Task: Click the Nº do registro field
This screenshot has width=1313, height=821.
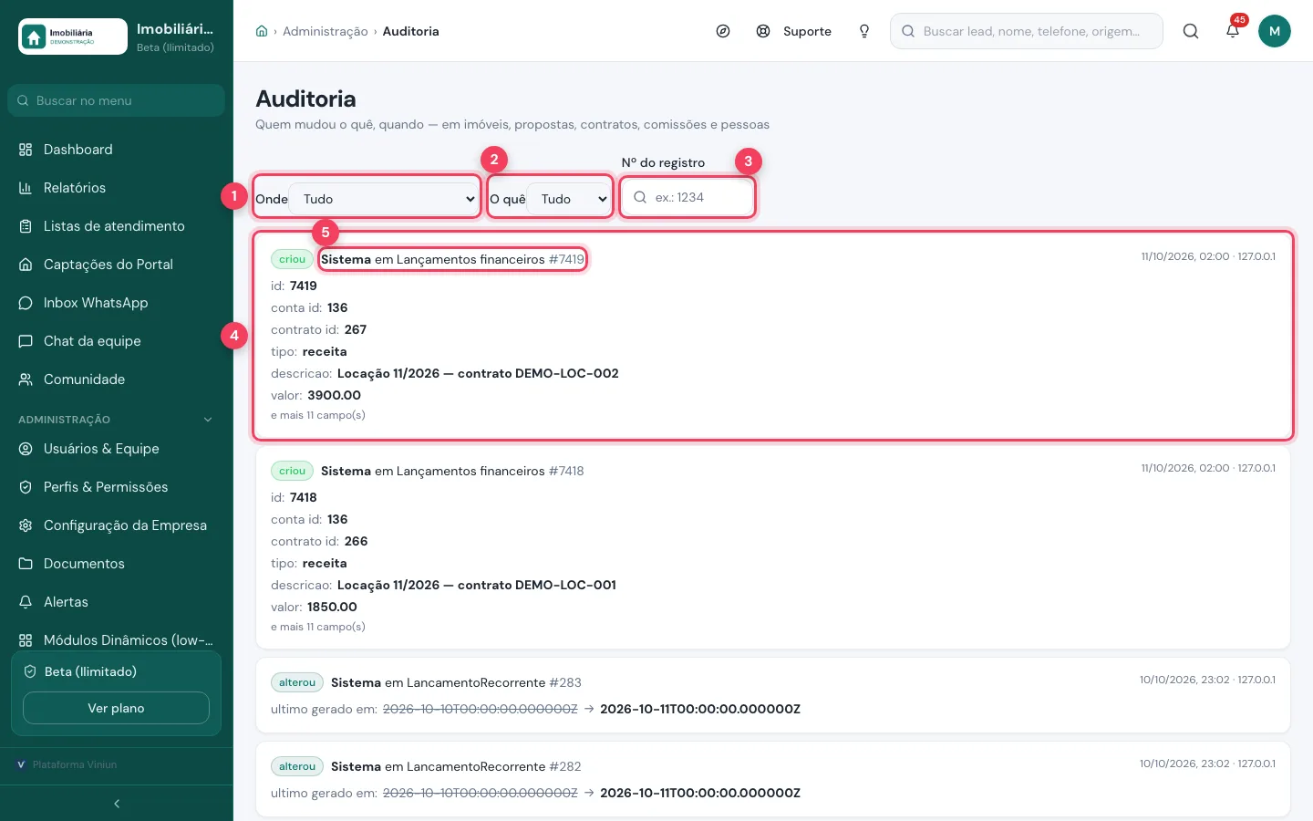Action: (688, 197)
